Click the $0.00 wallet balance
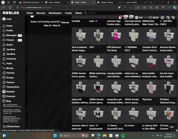178x139 pixels. pyautogui.click(x=154, y=17)
